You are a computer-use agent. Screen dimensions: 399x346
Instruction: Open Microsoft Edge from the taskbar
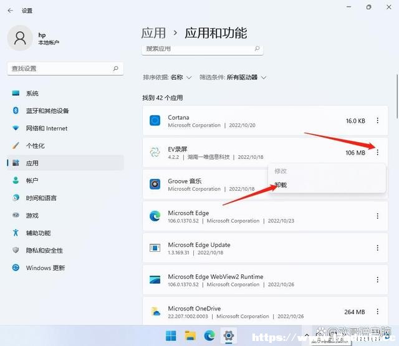(x=209, y=336)
